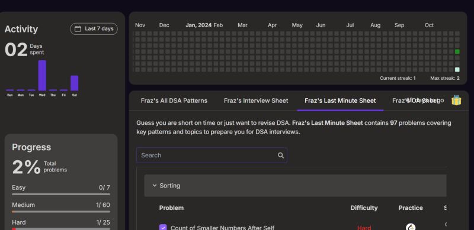Click the Sorting section chevron icon
Screen dimensions: 474x230
pyautogui.click(x=155, y=186)
